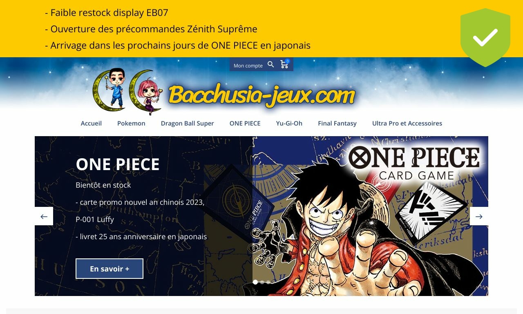The height and width of the screenshot is (314, 523).
Task: Go to Accueil in navigation
Action: coord(91,123)
